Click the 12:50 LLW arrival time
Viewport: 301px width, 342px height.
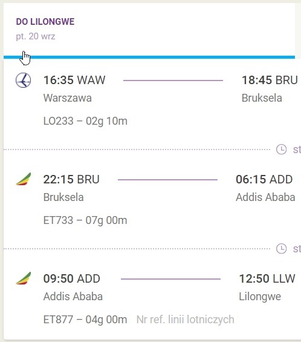tap(267, 278)
